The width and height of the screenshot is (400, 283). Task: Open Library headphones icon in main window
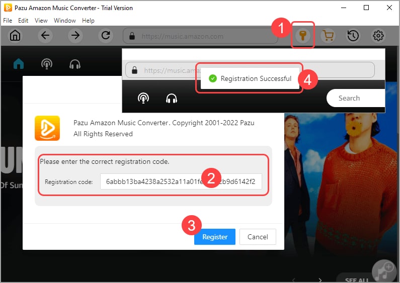[75, 64]
